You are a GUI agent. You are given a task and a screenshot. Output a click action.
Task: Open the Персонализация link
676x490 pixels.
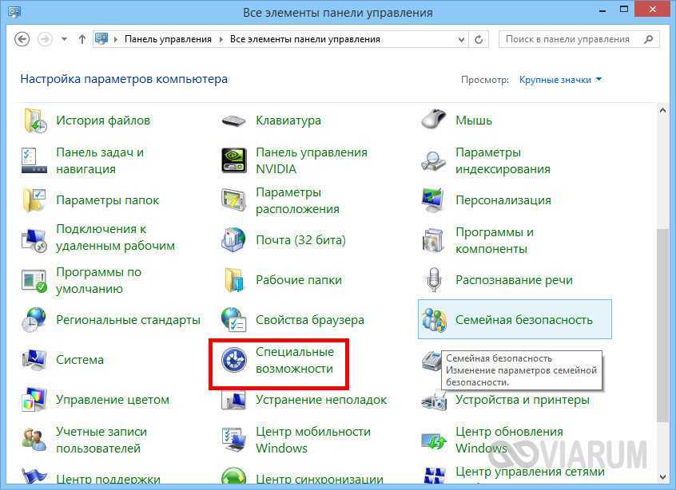click(503, 200)
